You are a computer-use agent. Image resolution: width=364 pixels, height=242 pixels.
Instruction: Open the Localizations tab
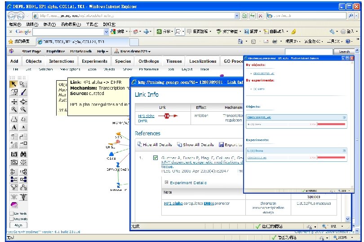tap(203, 61)
